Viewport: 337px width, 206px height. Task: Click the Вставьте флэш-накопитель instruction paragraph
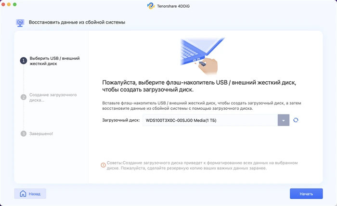202,106
